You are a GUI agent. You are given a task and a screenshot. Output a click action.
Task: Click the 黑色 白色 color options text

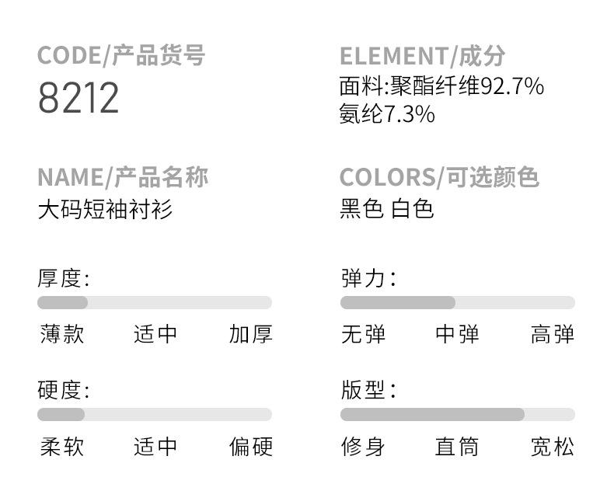(387, 209)
